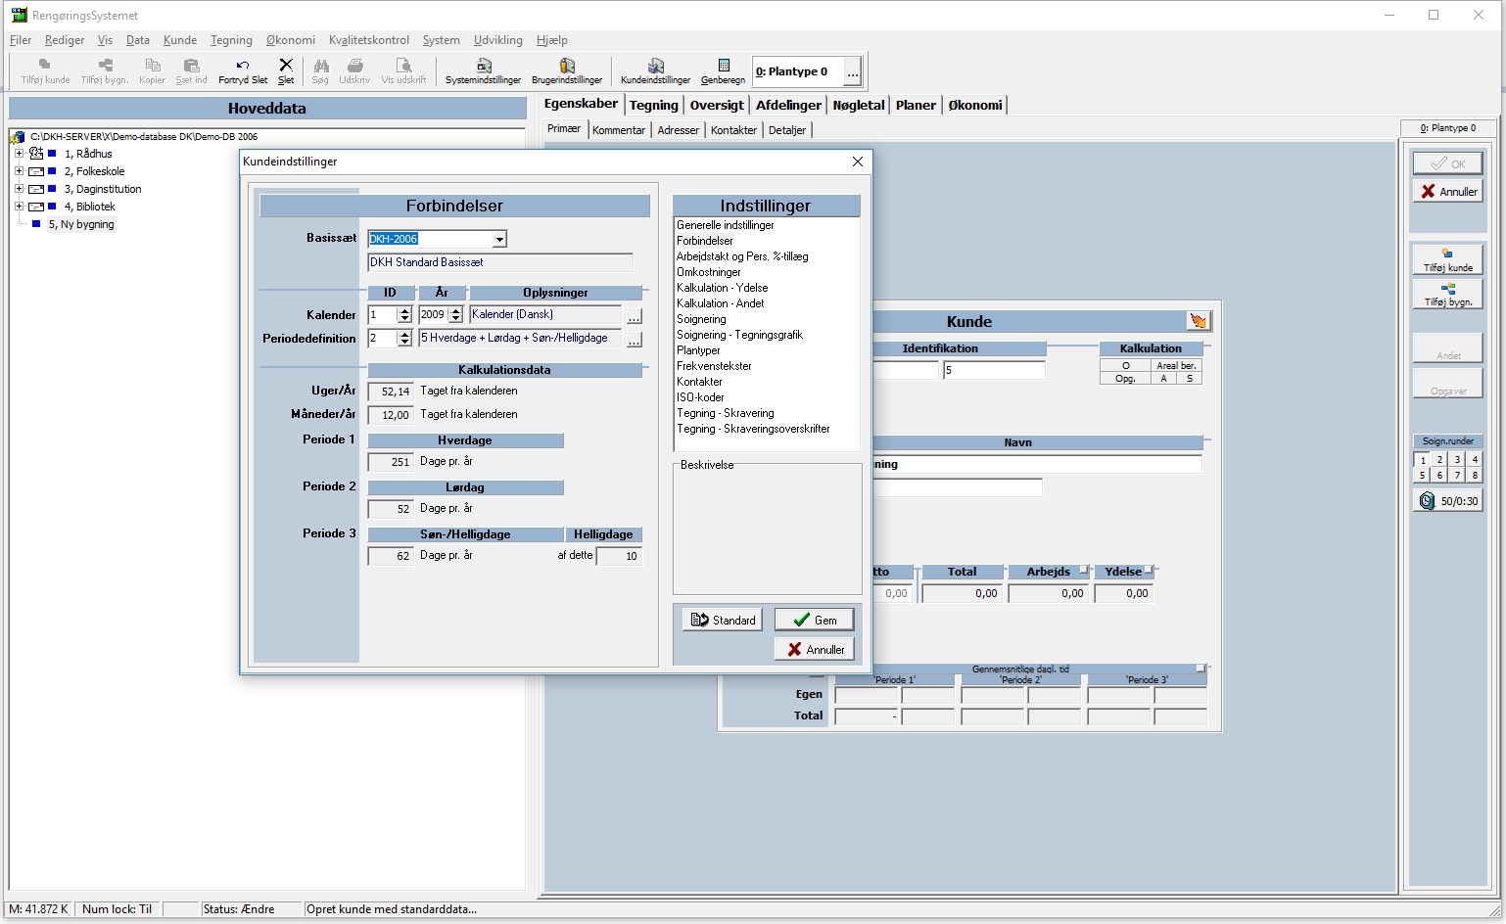Open the Basissæt DKH-2006 dropdown
The image size is (1506, 924).
pyautogui.click(x=499, y=239)
